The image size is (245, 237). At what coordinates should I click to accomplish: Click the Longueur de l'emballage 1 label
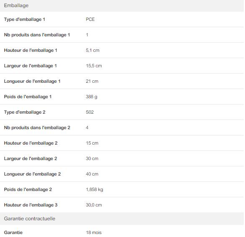point(32,81)
